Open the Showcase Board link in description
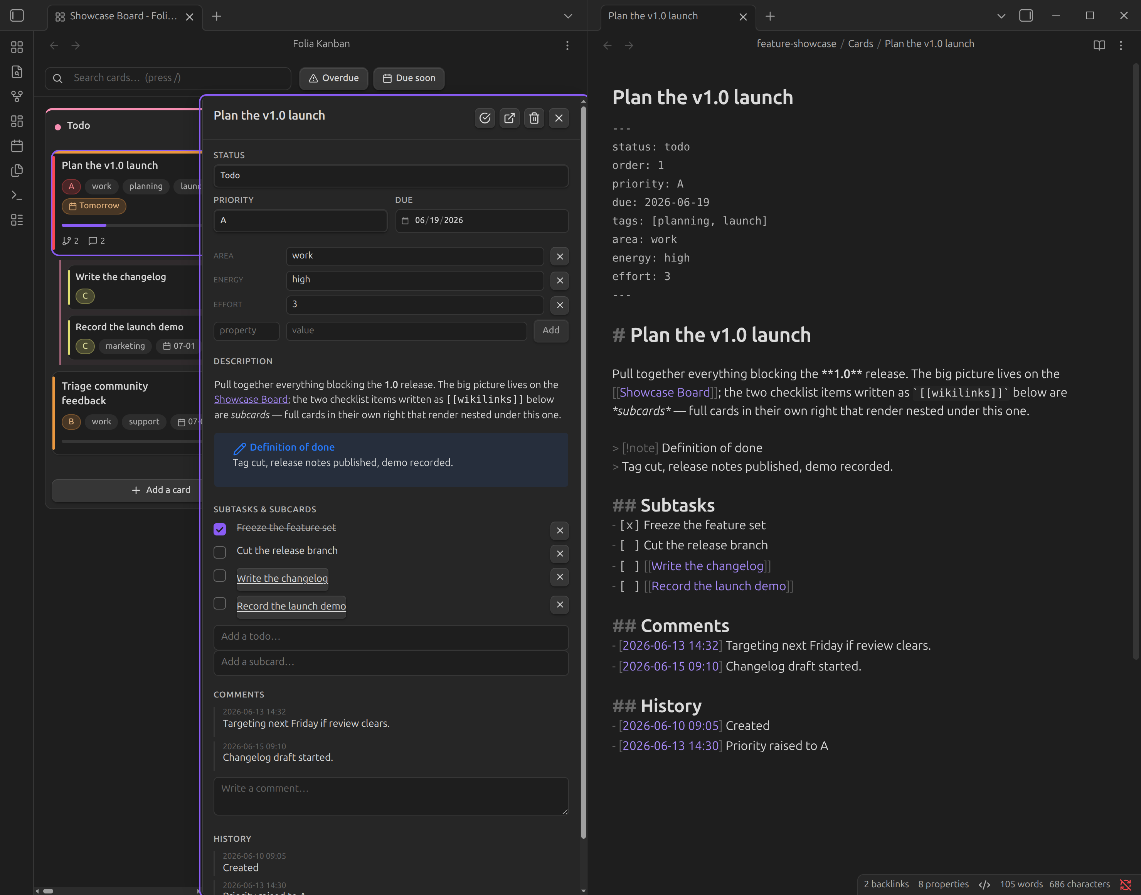The width and height of the screenshot is (1141, 895). click(251, 399)
